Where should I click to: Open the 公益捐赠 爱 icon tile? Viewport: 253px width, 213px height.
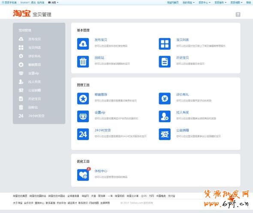[165, 134]
